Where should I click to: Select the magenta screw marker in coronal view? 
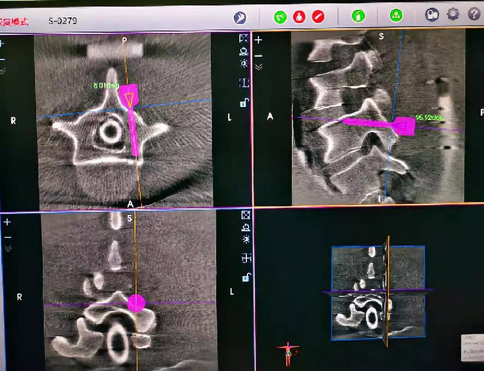136,303
